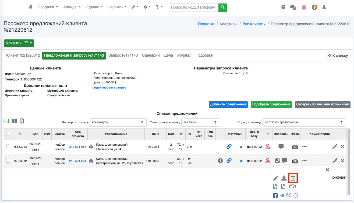Click the Добавить предложение button

[x=228, y=104]
